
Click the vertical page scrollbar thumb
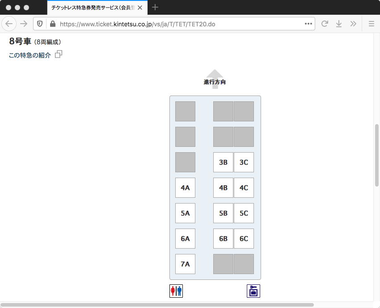point(376,155)
